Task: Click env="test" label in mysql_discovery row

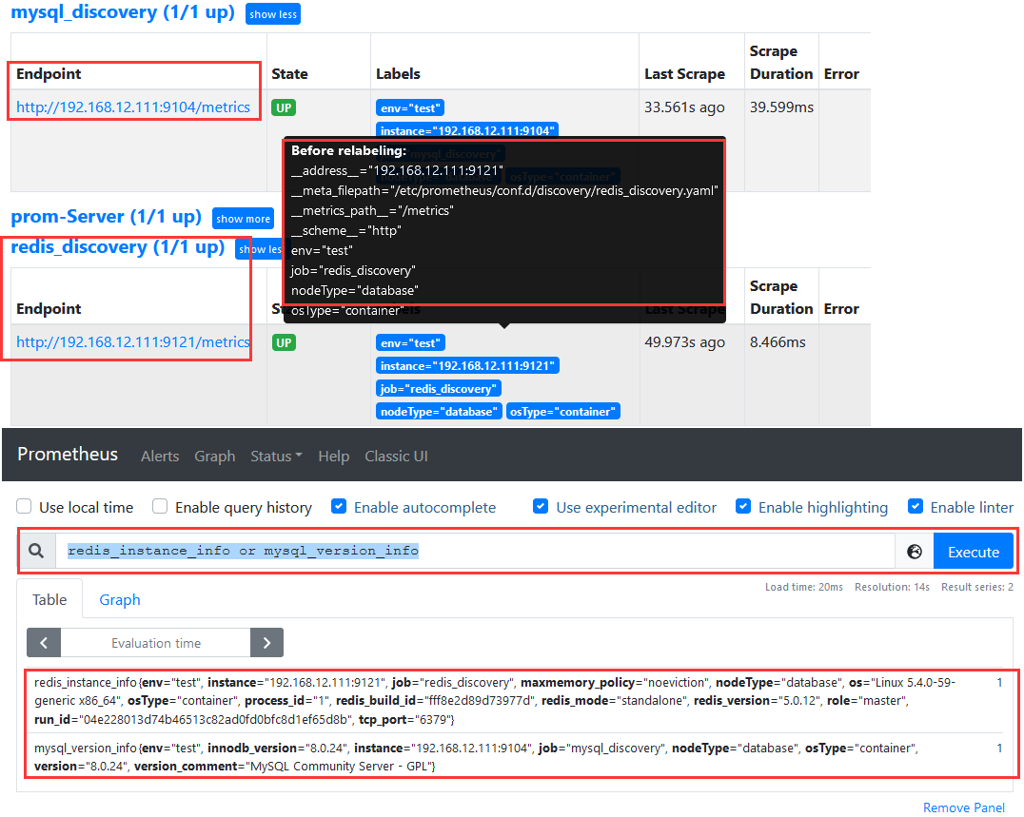Action: (x=410, y=107)
